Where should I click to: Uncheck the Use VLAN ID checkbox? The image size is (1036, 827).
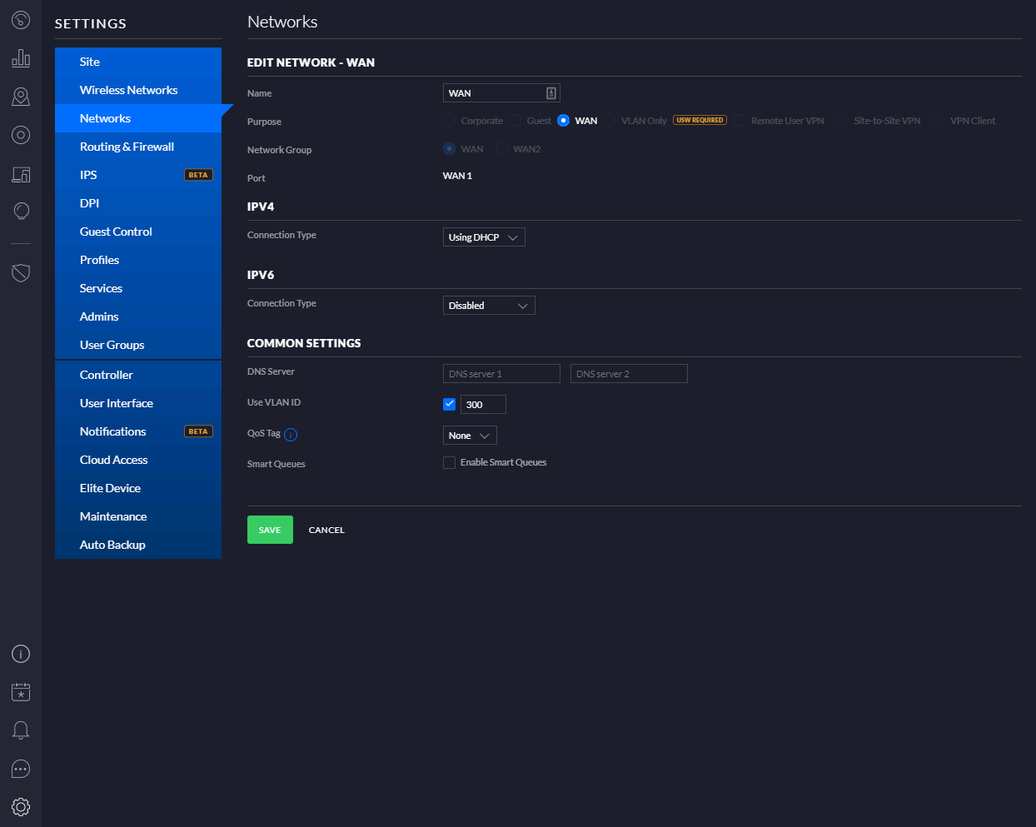click(x=449, y=404)
